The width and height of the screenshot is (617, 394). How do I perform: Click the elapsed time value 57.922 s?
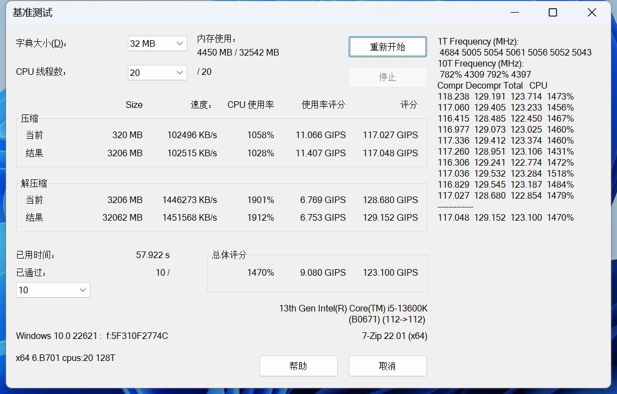point(152,255)
